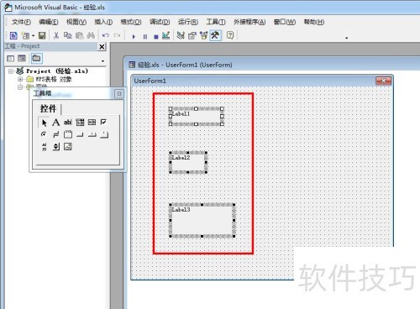
Task: Select the ListBox control tool
Action: pos(92,123)
